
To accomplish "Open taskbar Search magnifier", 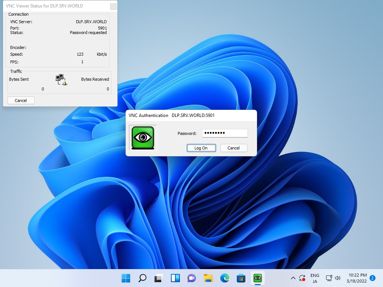I will (x=143, y=278).
